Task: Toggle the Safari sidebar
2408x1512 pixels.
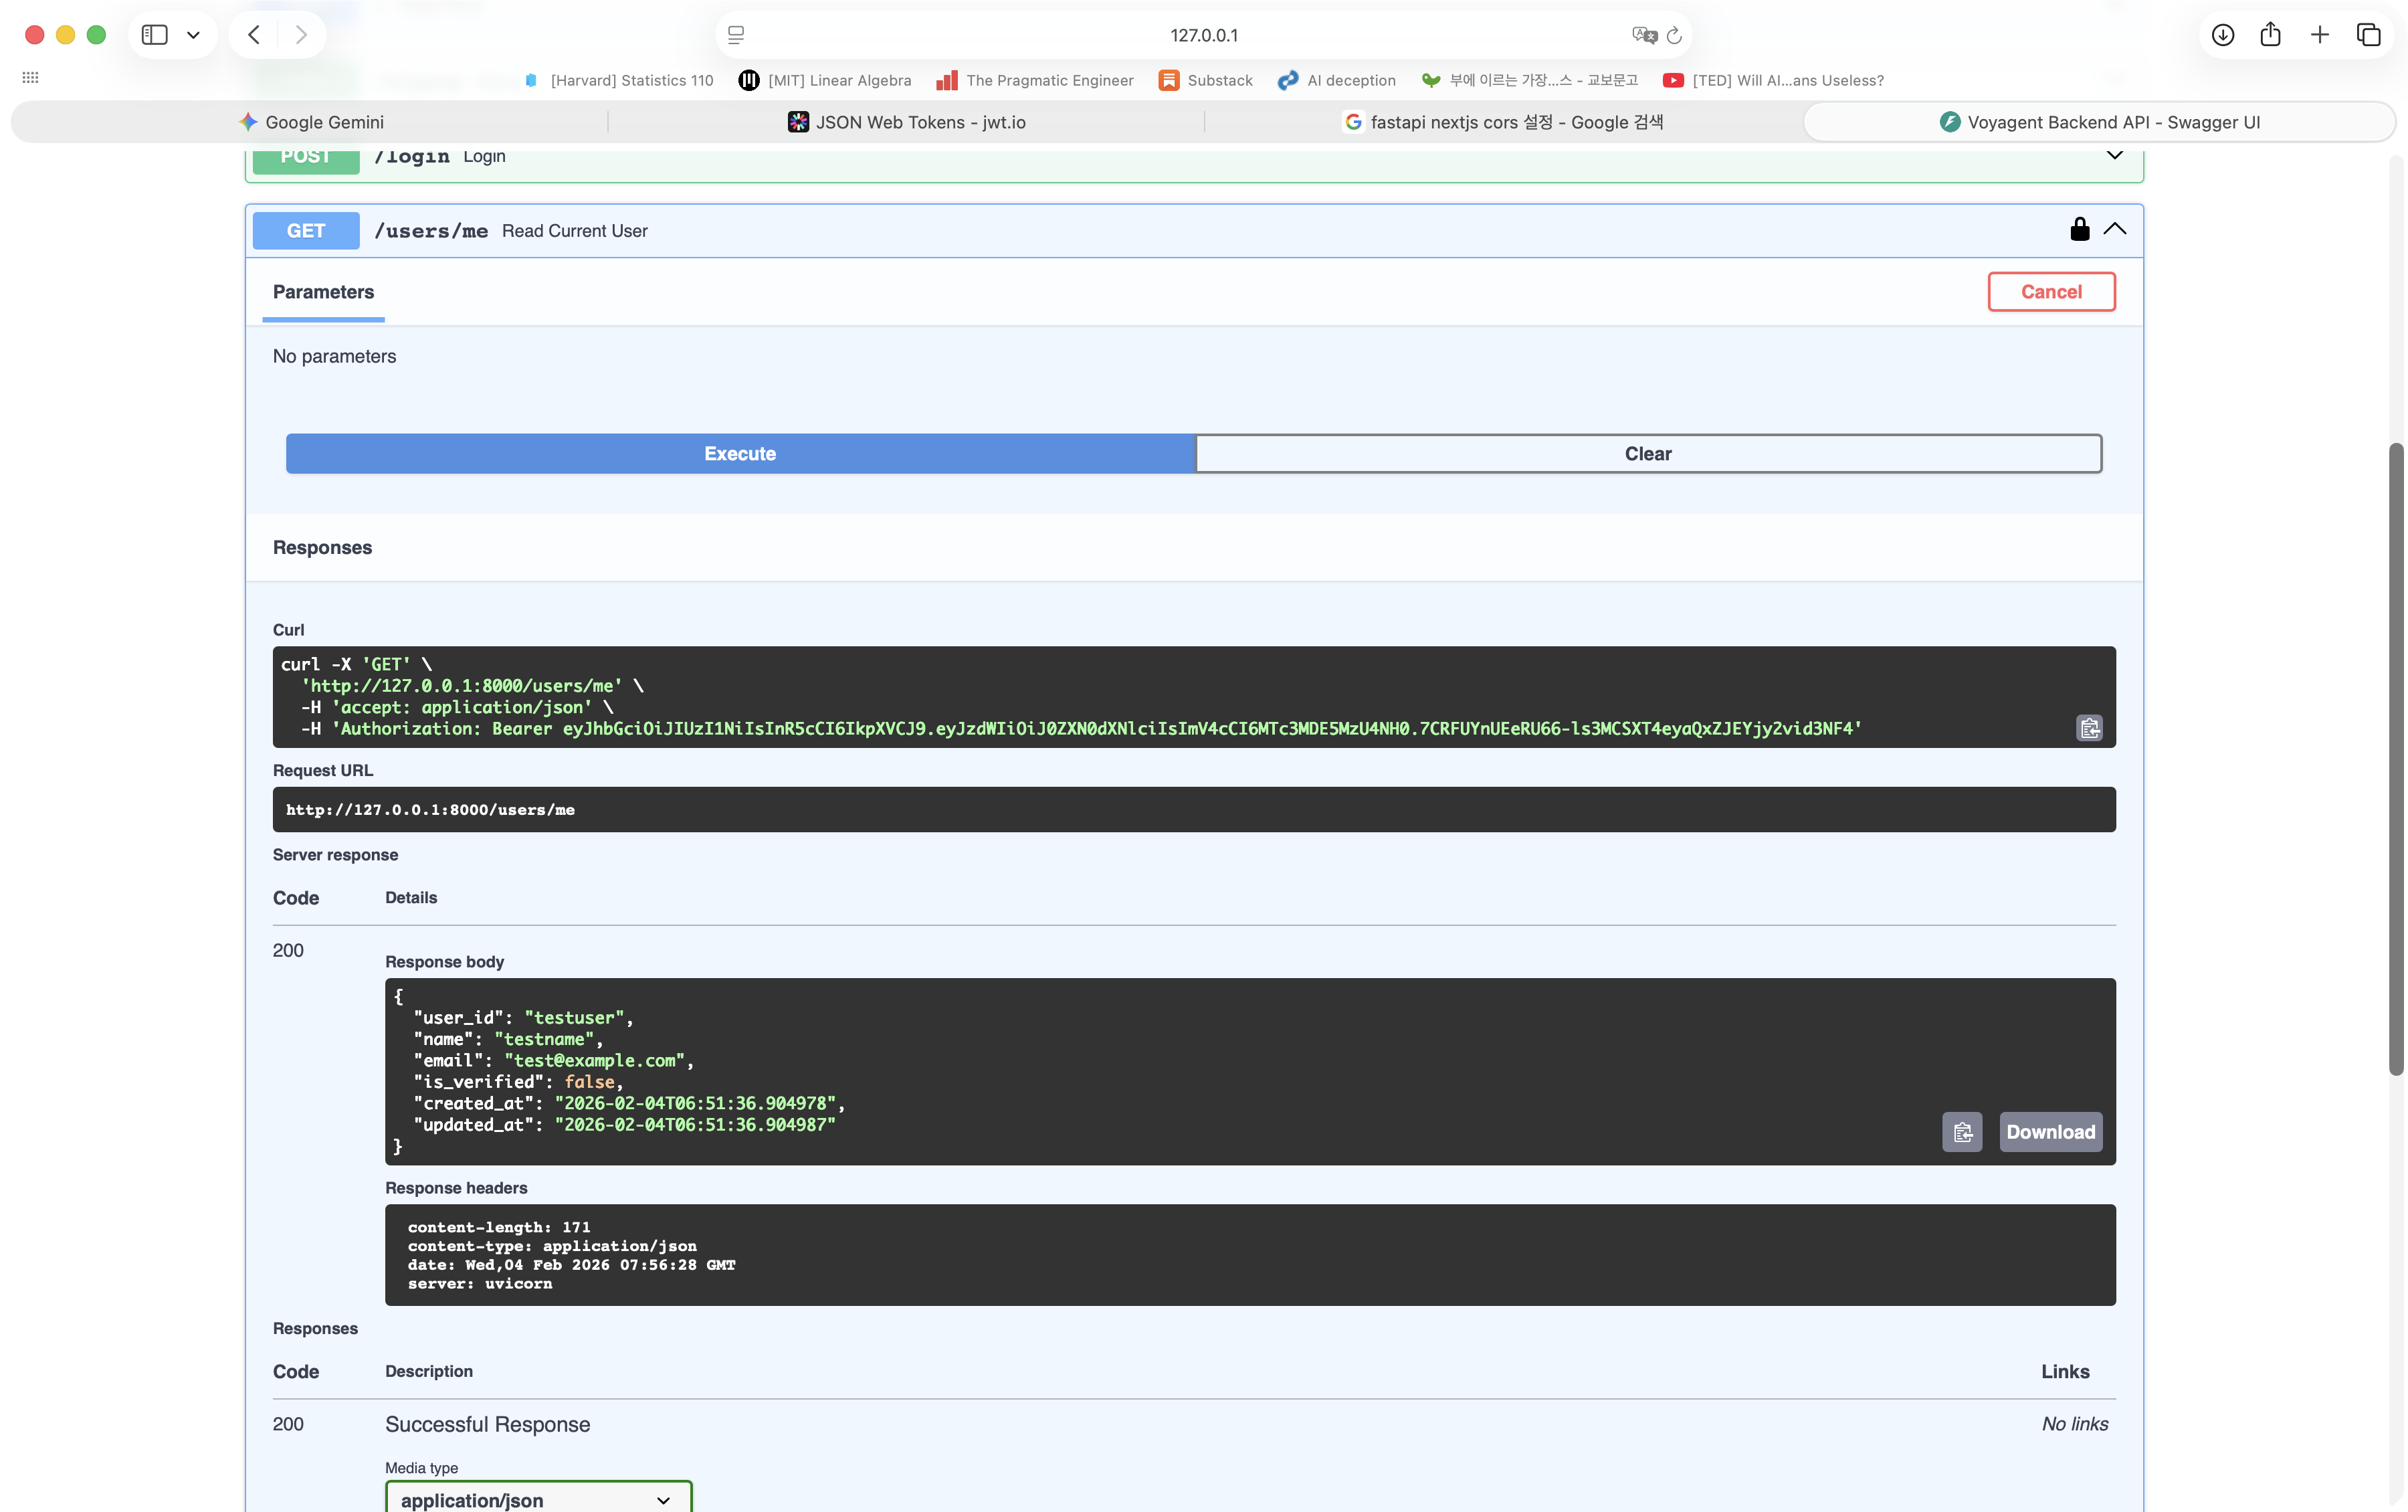Action: (x=154, y=35)
